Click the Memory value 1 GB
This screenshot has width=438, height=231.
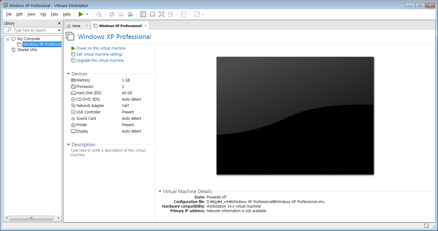coord(126,80)
